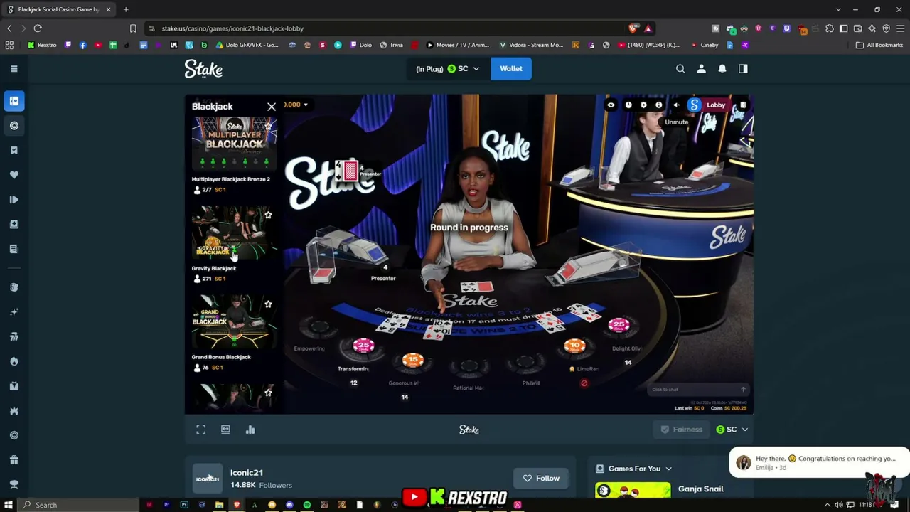910x512 pixels.
Task: Click the Windows taskbar Search box
Action: click(x=78, y=505)
